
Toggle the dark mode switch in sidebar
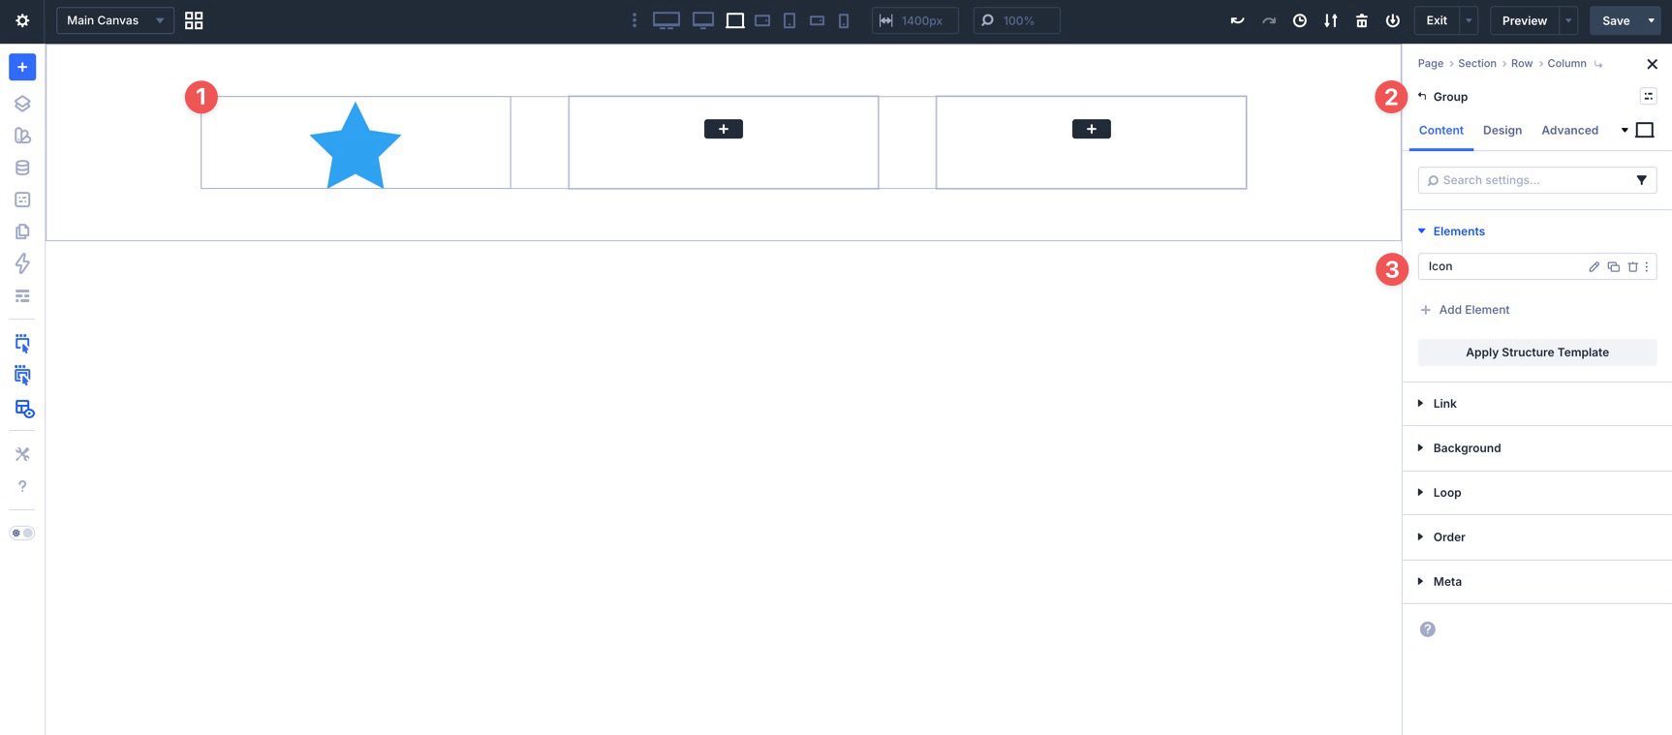(22, 533)
